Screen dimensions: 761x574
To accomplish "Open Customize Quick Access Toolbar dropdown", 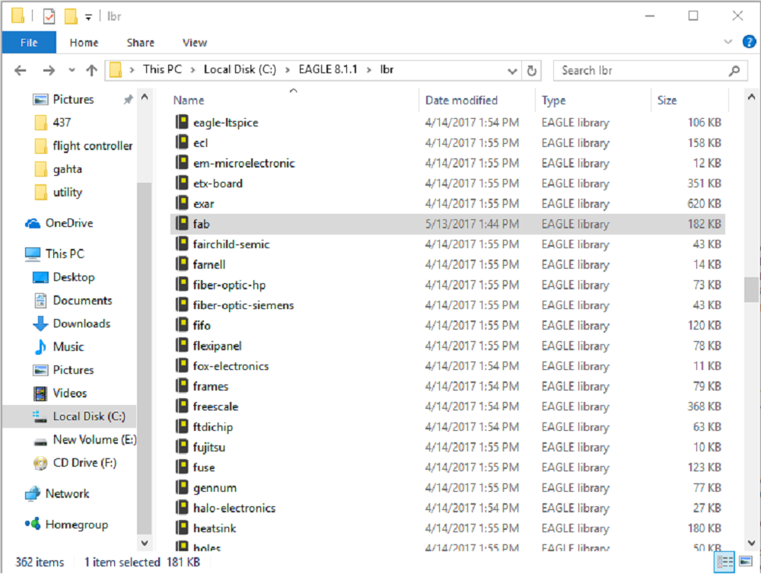I will (88, 18).
